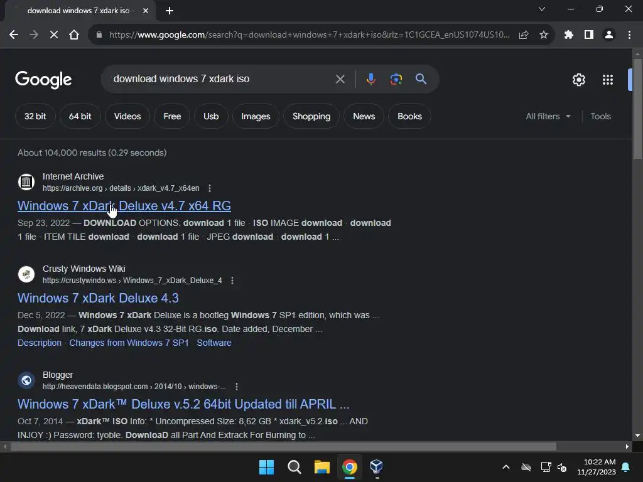The width and height of the screenshot is (643, 482).
Task: Jump to the Description sitelink
Action: pyautogui.click(x=40, y=343)
